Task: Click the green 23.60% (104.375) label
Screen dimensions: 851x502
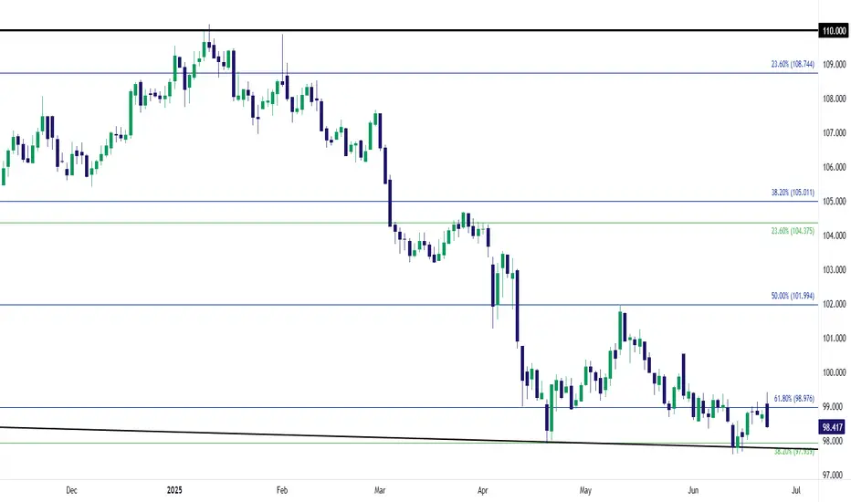Action: pyautogui.click(x=793, y=231)
